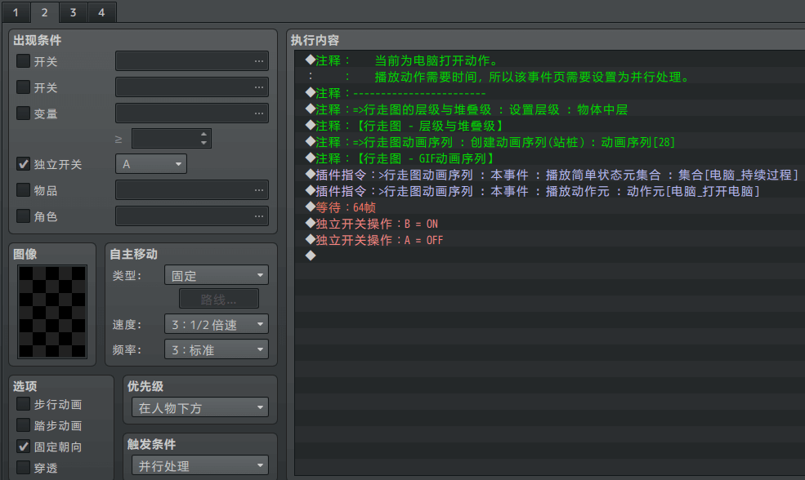Screen dimensions: 805x480
Task: Expand the 类型 movement type dropdown
Action: (216, 276)
